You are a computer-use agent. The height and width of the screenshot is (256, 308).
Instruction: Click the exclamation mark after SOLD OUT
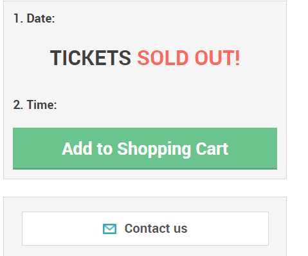tap(237, 57)
